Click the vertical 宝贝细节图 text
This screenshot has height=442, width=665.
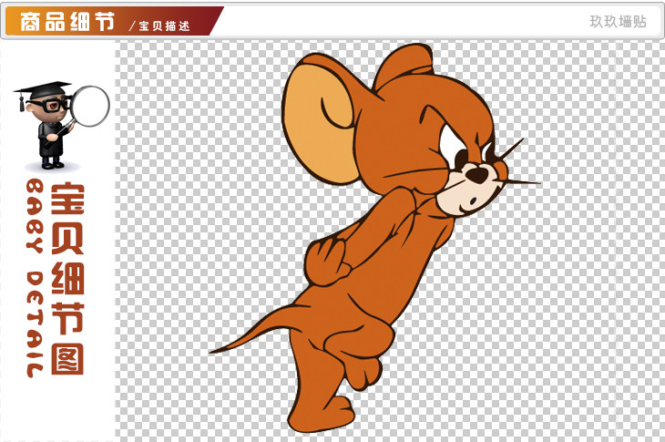tap(67, 279)
